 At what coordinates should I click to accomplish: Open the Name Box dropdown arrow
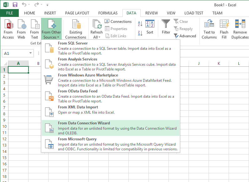pyautogui.click(x=31, y=53)
